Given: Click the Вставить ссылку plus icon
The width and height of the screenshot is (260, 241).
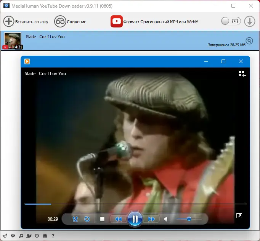Looking at the screenshot, I should 9,21.
